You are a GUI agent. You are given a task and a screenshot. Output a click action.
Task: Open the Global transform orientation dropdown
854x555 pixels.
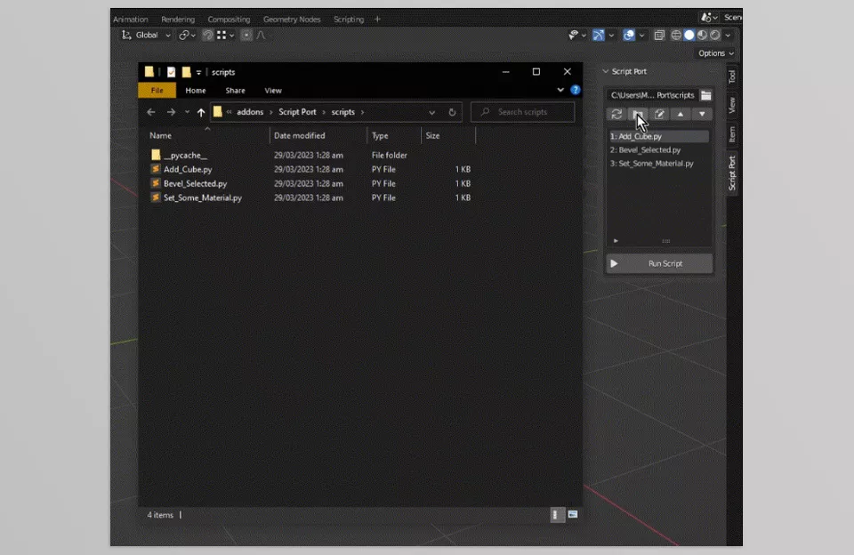146,35
